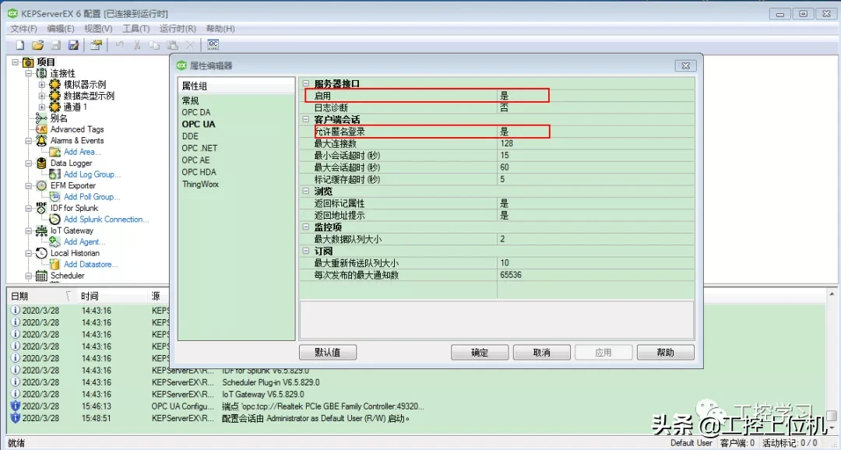841x450 pixels.
Task: Click the 确定 button
Action: 480,353
